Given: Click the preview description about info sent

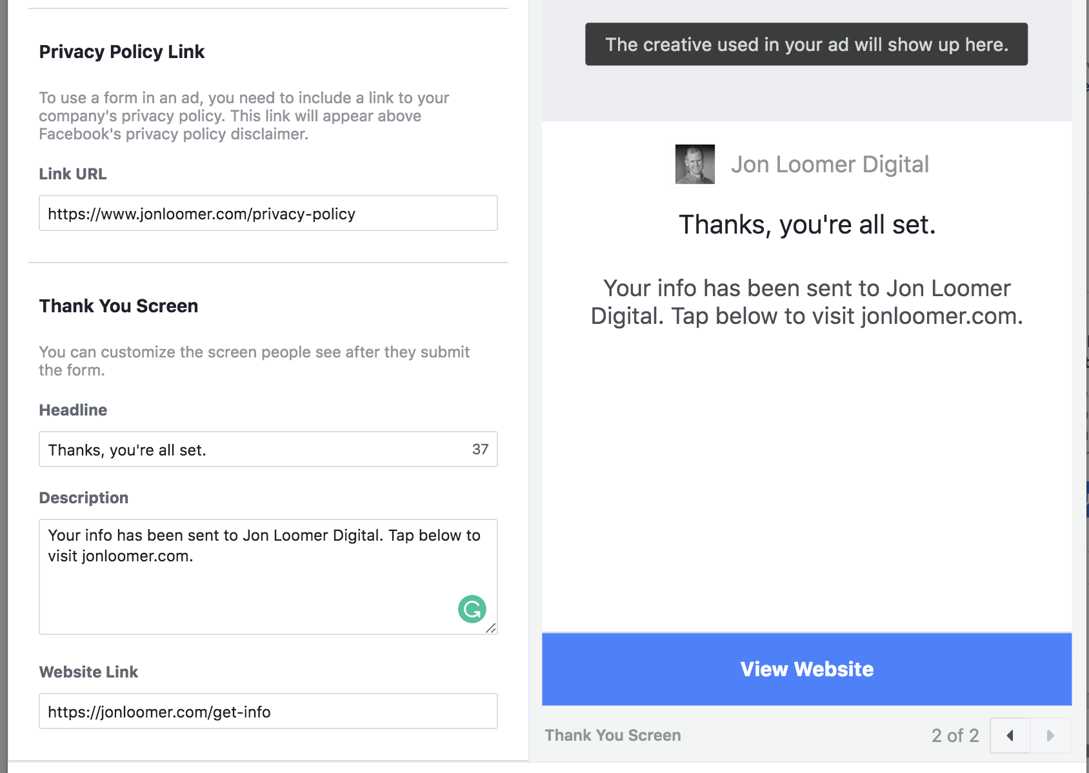Looking at the screenshot, I should click(807, 302).
